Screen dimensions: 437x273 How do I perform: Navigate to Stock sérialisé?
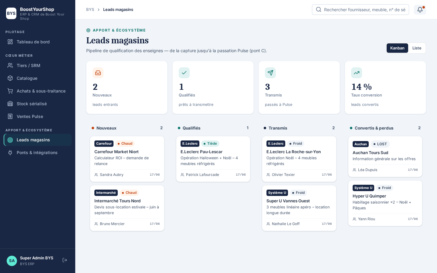[x=38, y=104]
